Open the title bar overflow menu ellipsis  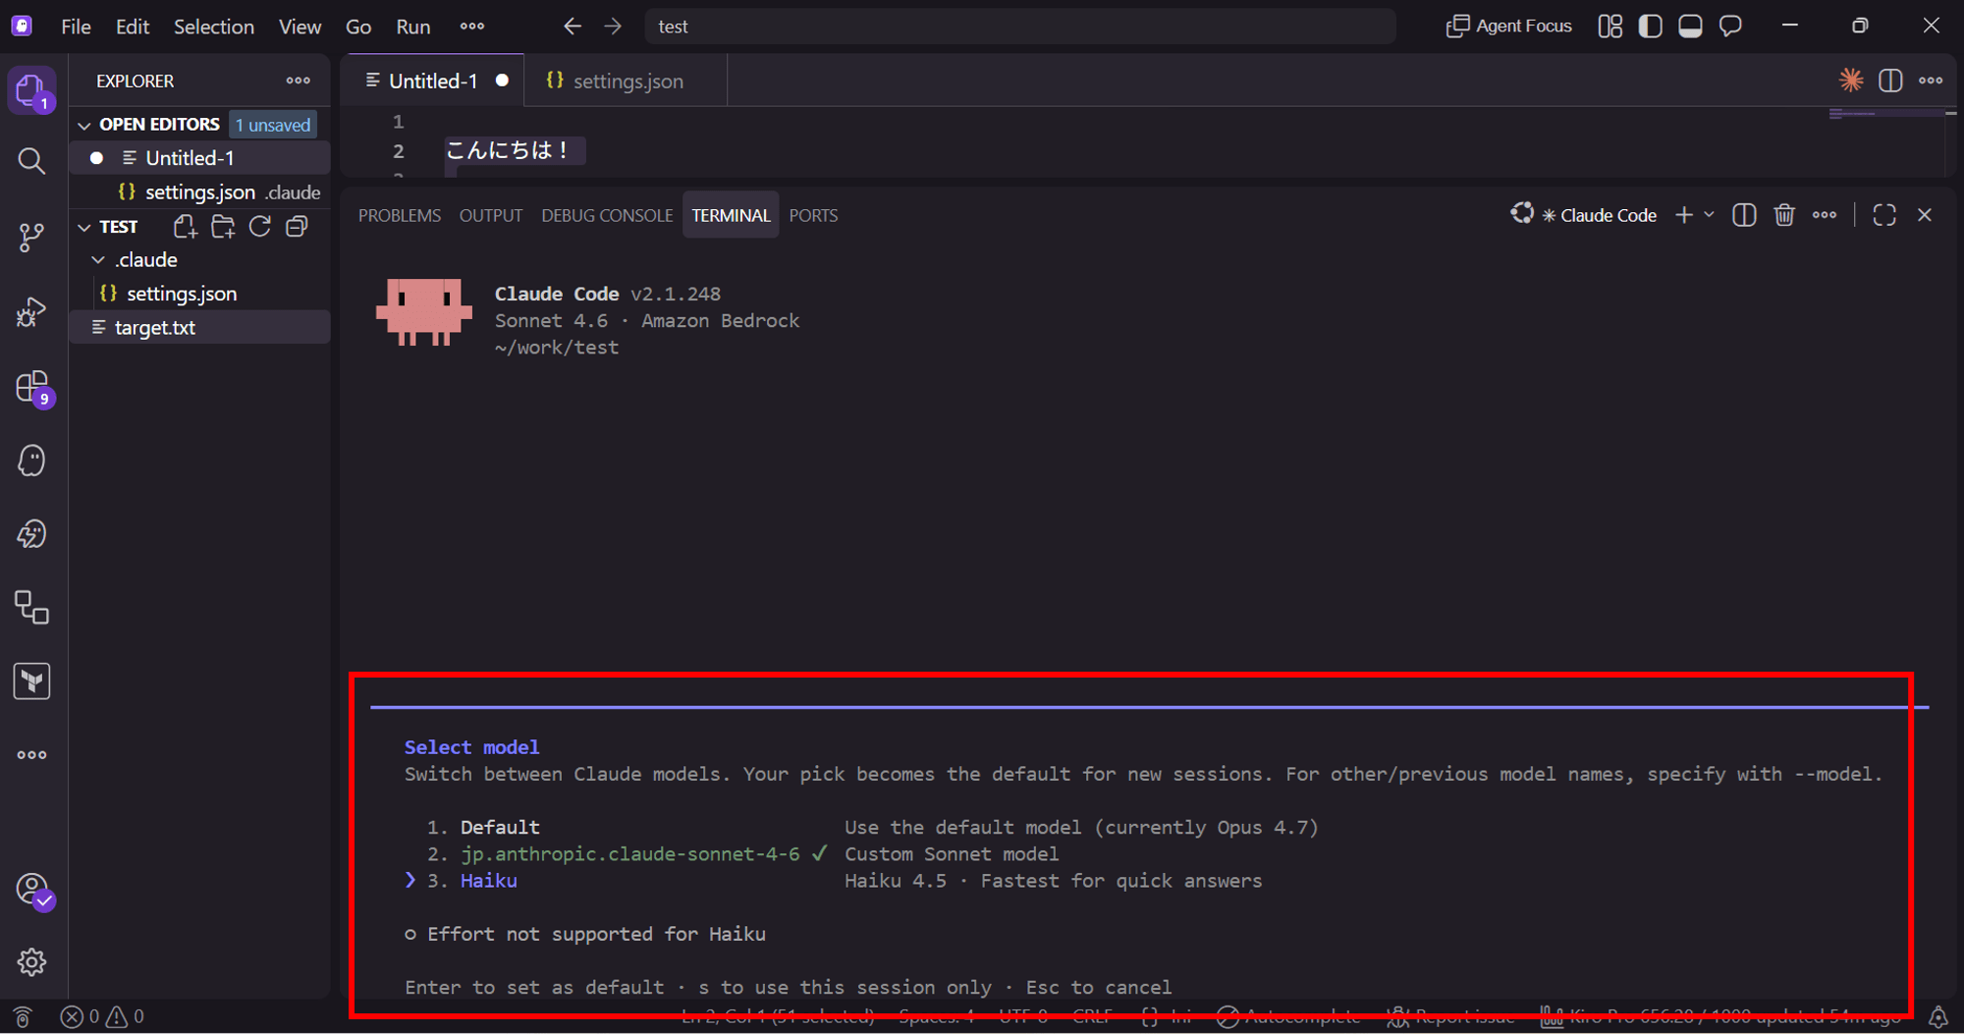click(x=472, y=27)
